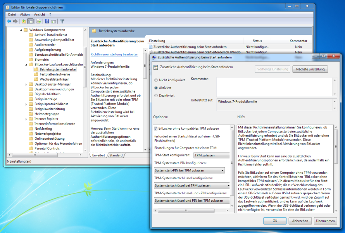Select the Onlineunterstützung tree item

click(49, 139)
